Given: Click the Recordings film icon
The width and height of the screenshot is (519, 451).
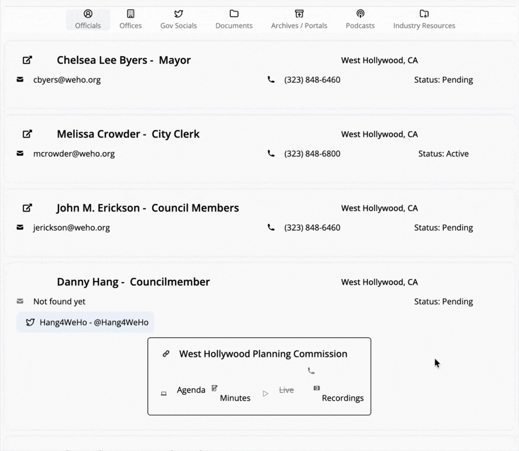Looking at the screenshot, I should [317, 388].
